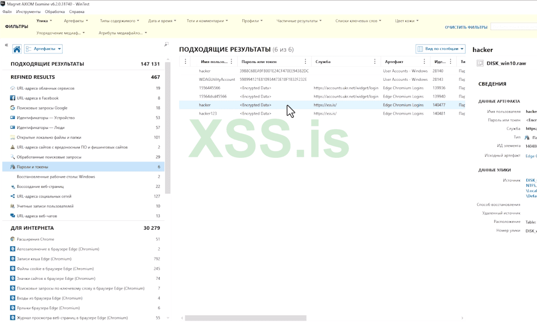Collapse the left navigation pane arrows
537x336 pixels.
(6, 45)
